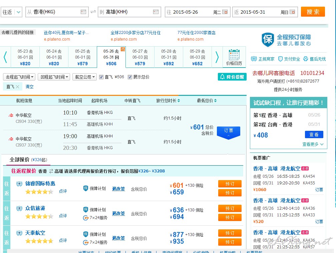Open the 去程起飞时间 filter dropdown
The height and width of the screenshot is (253, 336).
[19, 77]
